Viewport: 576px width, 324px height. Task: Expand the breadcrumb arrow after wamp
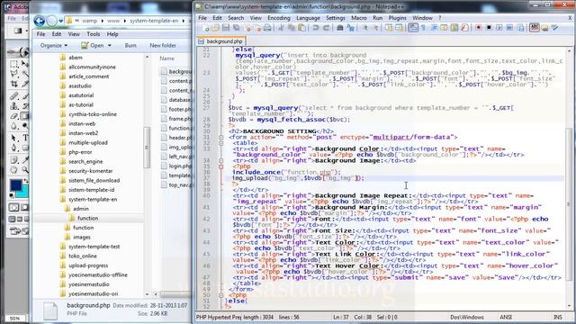[x=103, y=21]
